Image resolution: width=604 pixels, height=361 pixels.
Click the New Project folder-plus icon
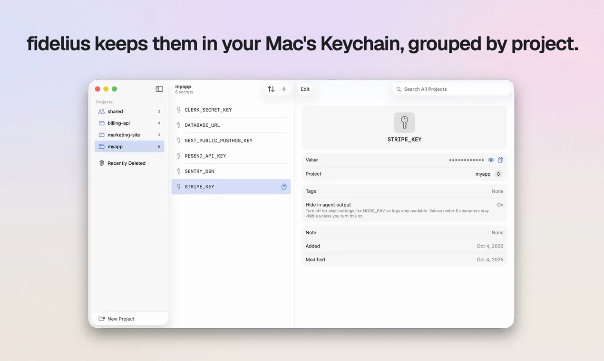tap(102, 319)
